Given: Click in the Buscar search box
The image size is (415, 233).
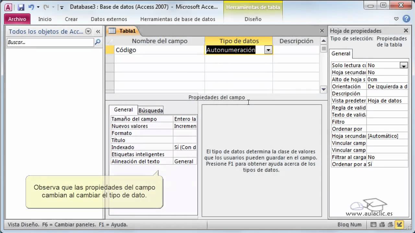Looking at the screenshot, I should pos(50,42).
